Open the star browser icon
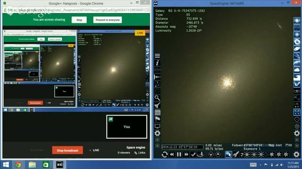302x169 pixels. tap(157, 84)
